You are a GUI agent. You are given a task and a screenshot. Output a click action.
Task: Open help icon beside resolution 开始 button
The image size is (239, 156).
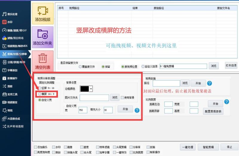137,110
